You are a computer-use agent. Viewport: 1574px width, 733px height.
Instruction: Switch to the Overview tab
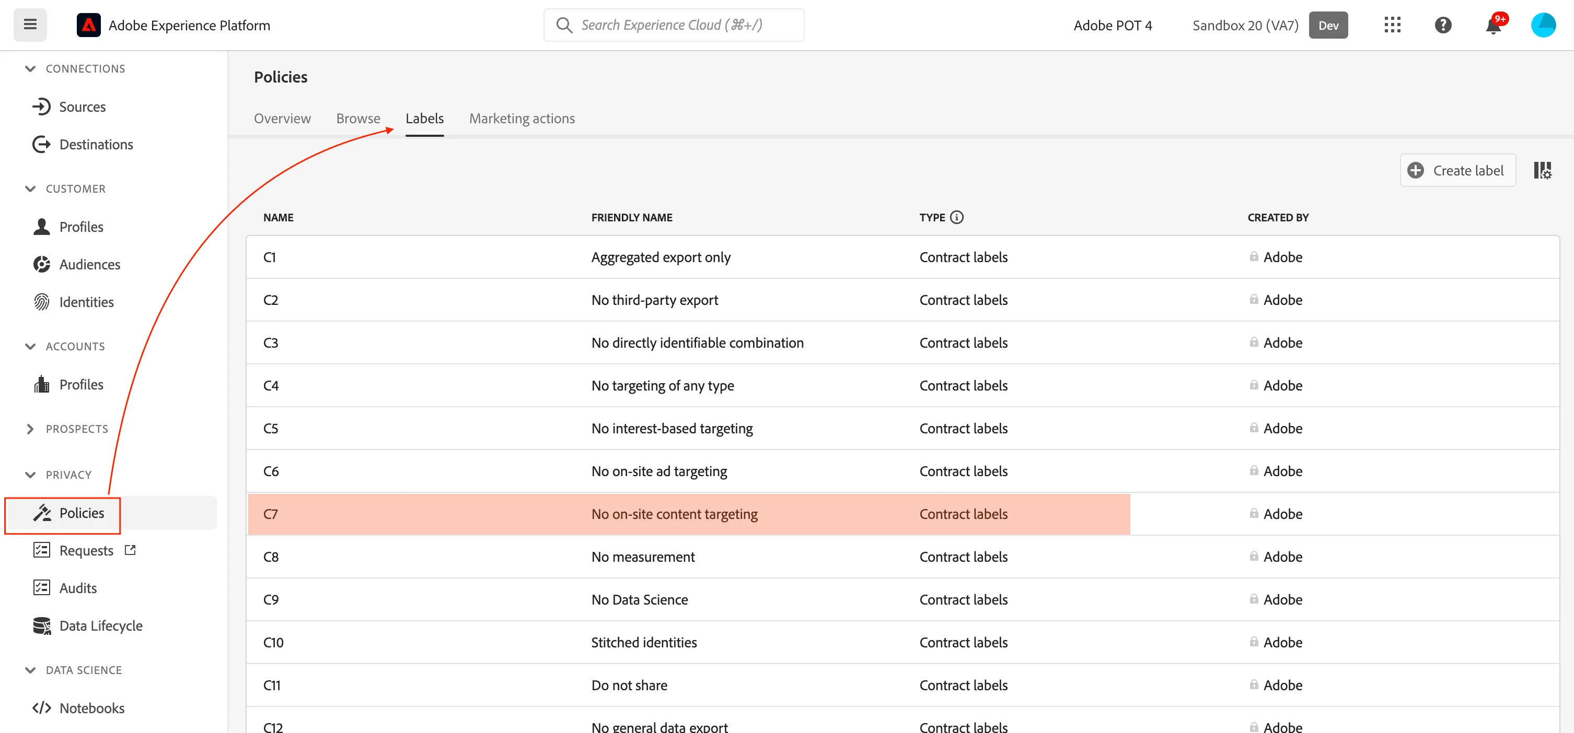[282, 119]
